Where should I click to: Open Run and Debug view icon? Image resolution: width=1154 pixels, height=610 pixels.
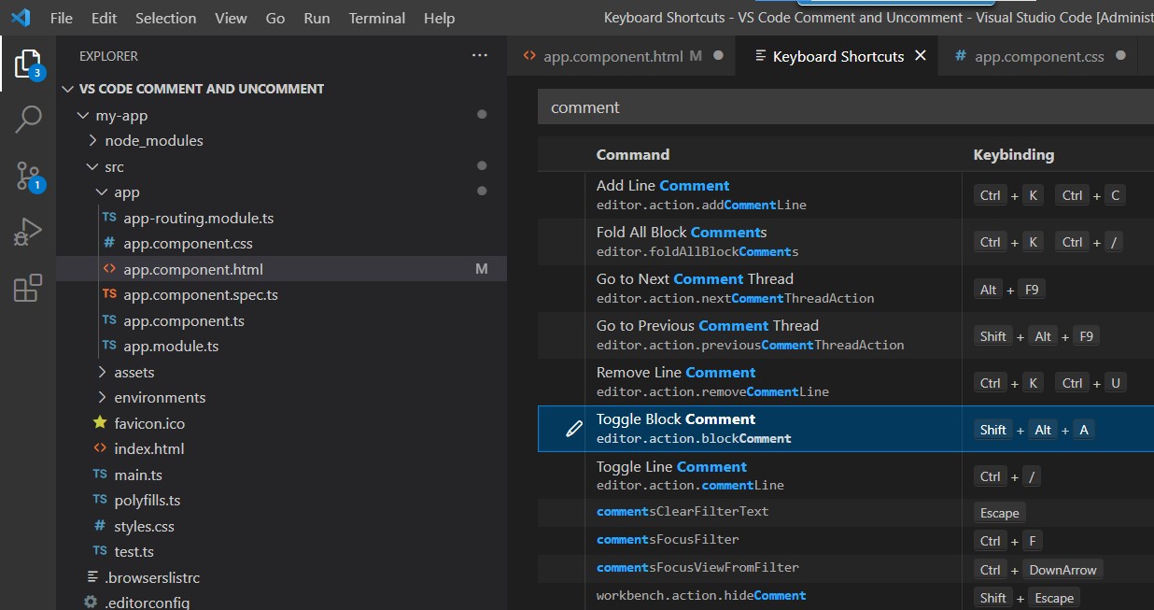28,232
